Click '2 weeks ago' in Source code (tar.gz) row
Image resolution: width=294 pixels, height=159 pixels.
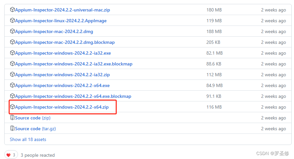pyautogui.click(x=274, y=129)
